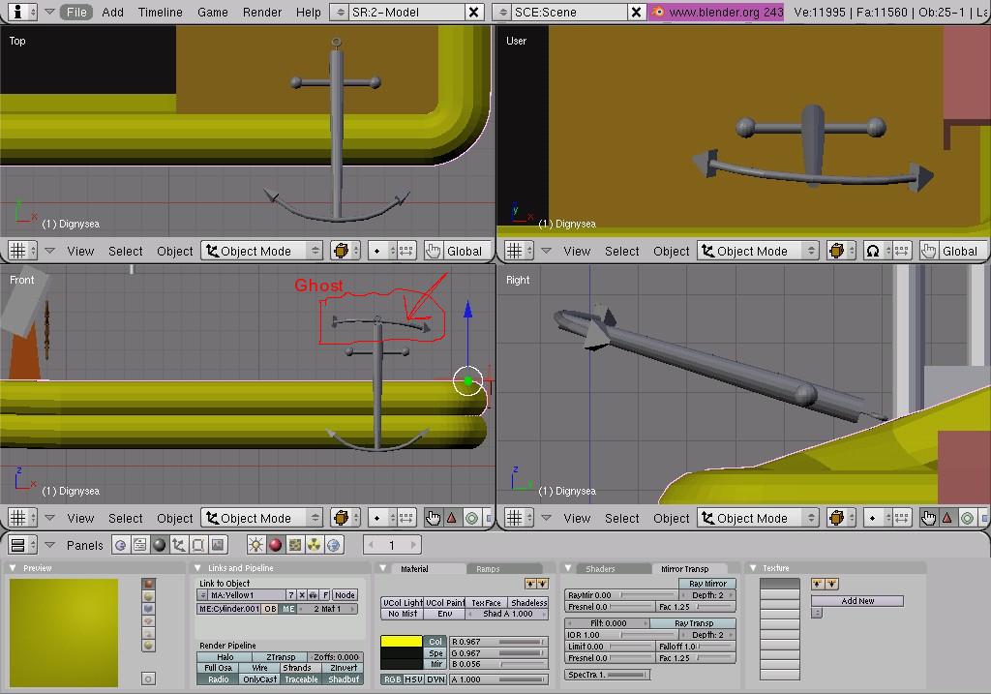
Task: Disable the Traceable option
Action: click(302, 679)
